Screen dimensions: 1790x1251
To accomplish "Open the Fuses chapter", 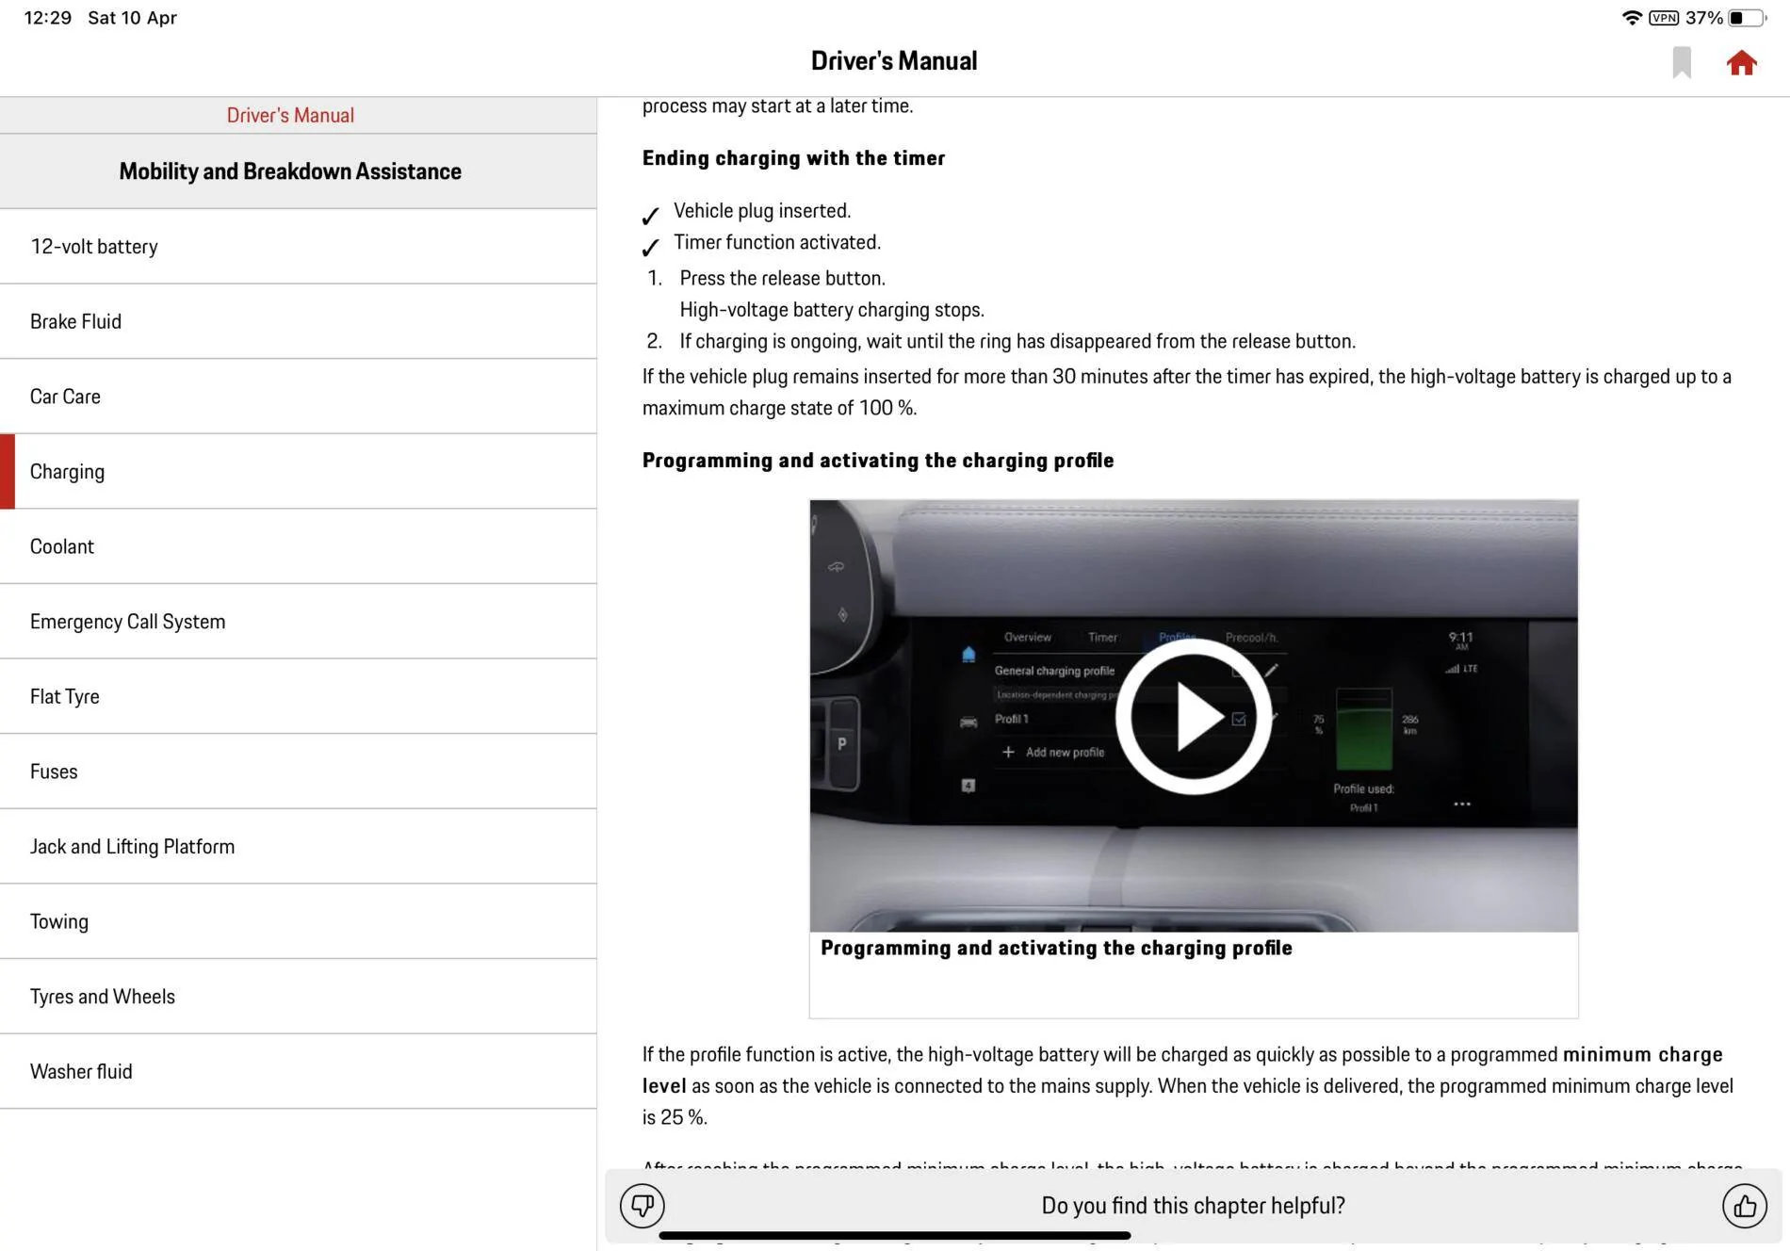I will [298, 772].
